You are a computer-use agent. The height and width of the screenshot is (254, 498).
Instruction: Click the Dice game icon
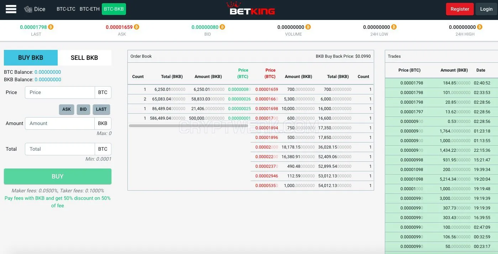[28, 9]
